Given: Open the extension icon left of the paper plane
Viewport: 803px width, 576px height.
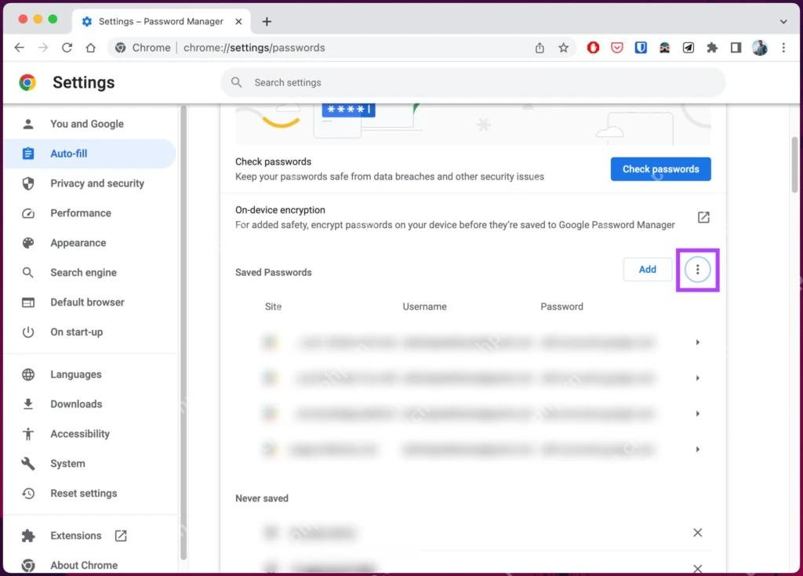Looking at the screenshot, I should [x=664, y=48].
